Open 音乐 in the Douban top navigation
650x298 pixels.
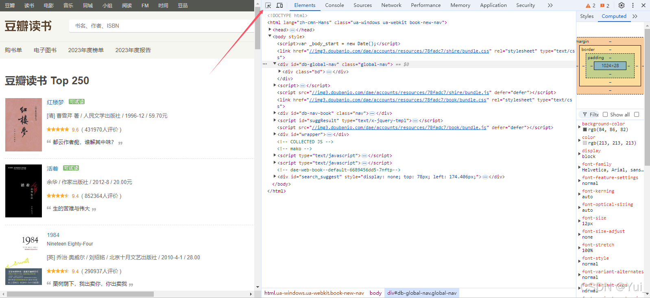pos(68,6)
